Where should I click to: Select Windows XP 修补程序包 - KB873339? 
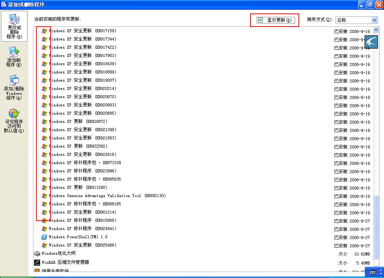tap(85, 163)
